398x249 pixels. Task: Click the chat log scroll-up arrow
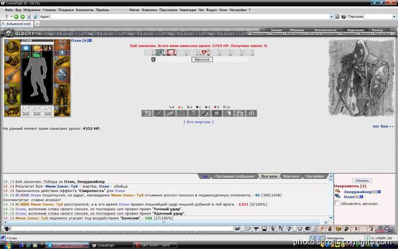tap(330, 176)
